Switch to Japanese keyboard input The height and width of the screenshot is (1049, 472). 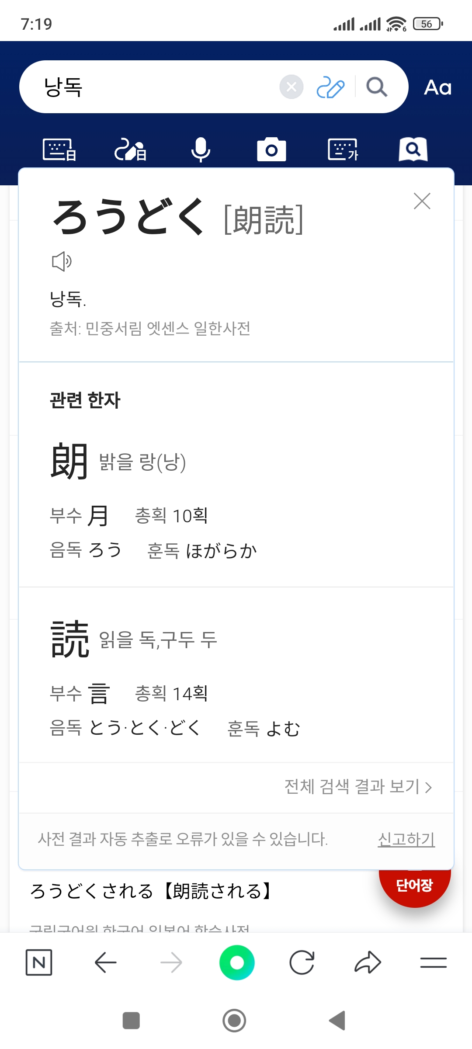59,150
